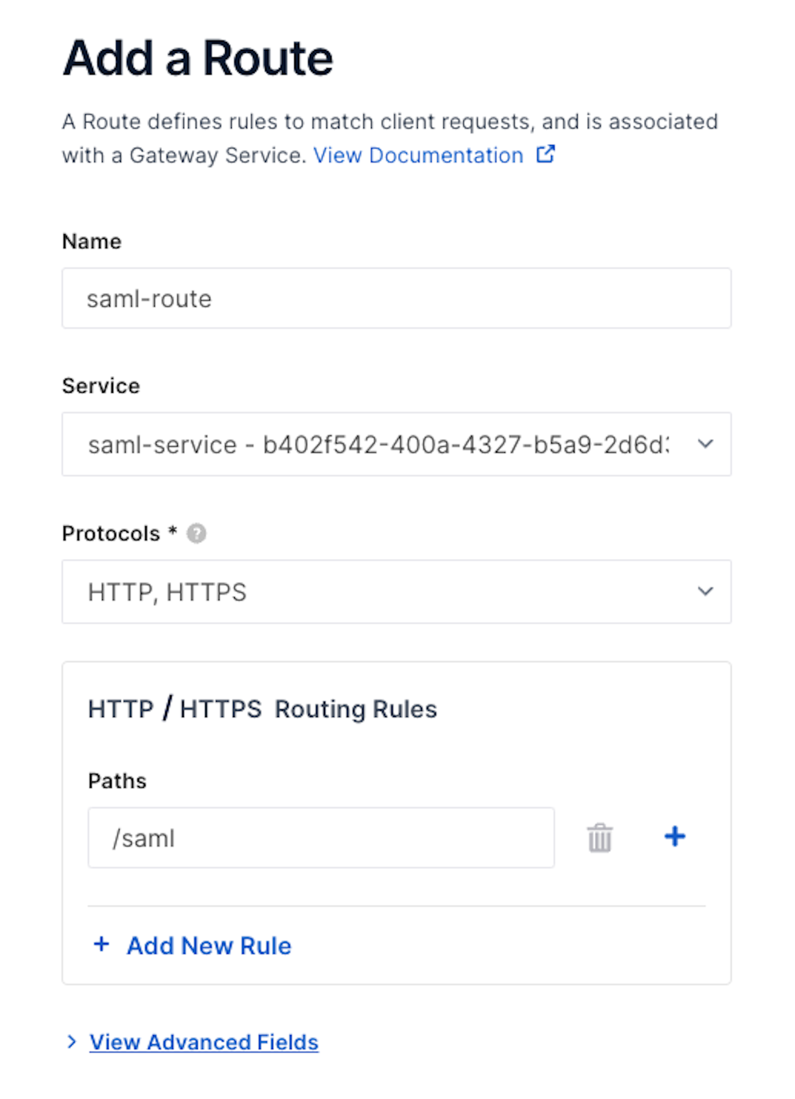The height and width of the screenshot is (1099, 795).
Task: Click into the Paths field with /saml
Action: (x=321, y=838)
